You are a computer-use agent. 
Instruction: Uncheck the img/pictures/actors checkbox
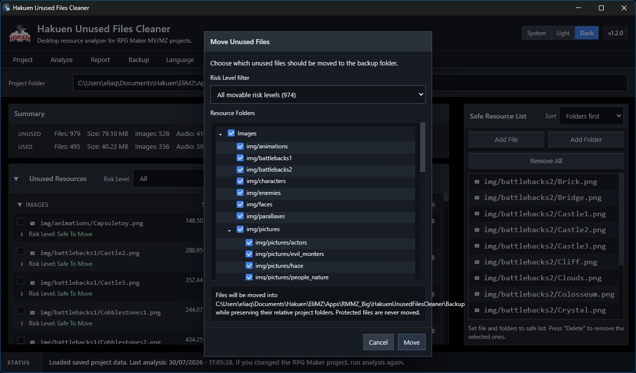(249, 243)
